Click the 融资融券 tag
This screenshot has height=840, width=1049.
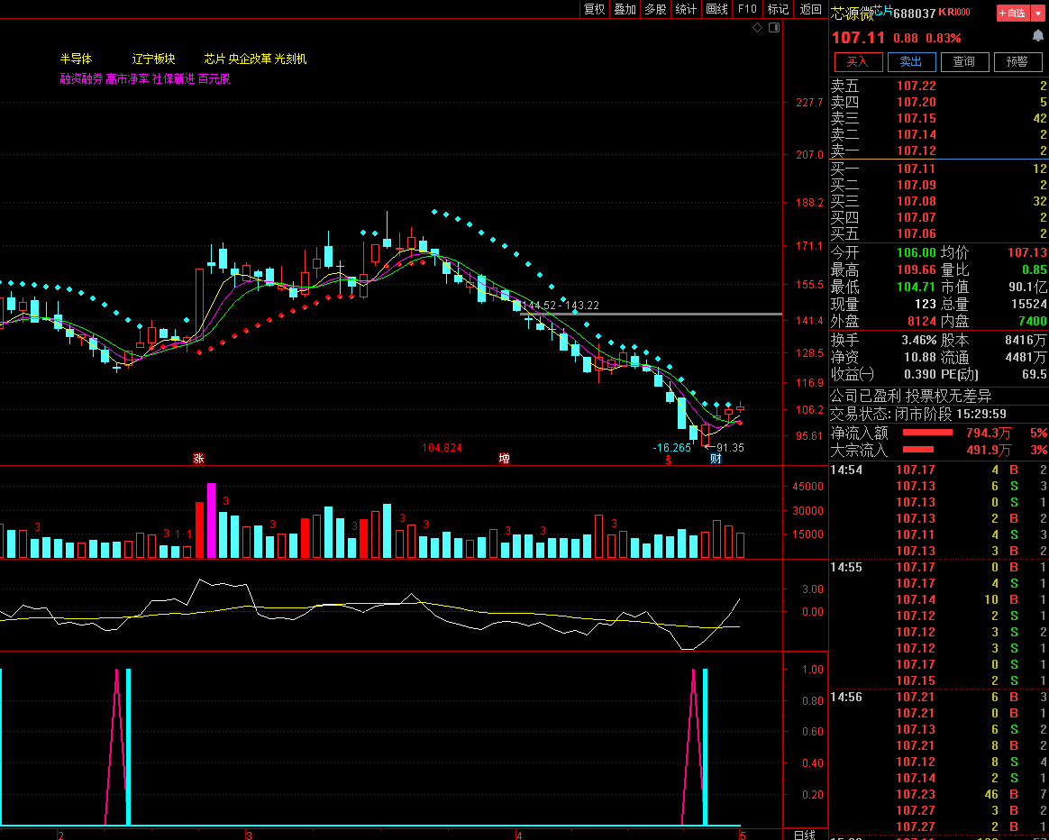pos(81,79)
